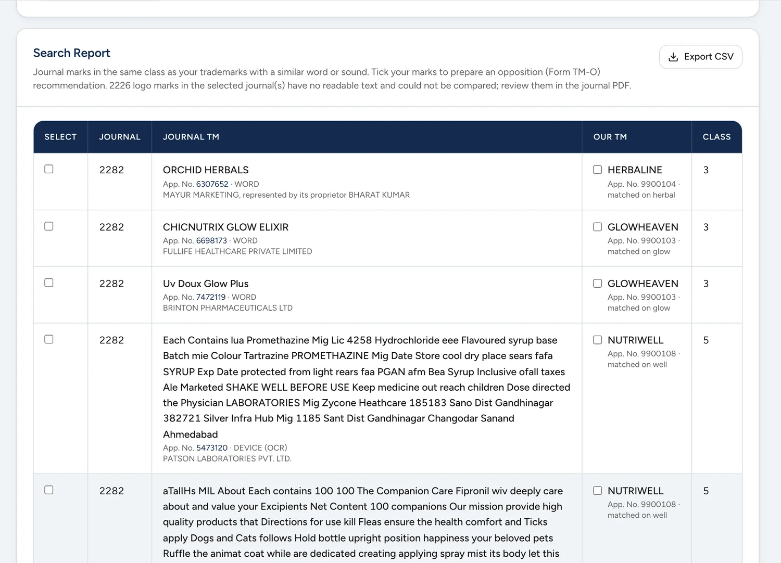Click 'matched on herbal' note

pyautogui.click(x=641, y=195)
